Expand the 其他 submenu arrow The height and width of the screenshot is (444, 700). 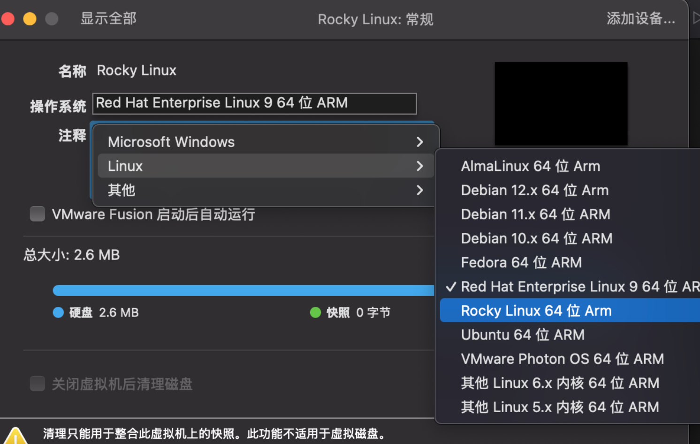pyautogui.click(x=419, y=190)
